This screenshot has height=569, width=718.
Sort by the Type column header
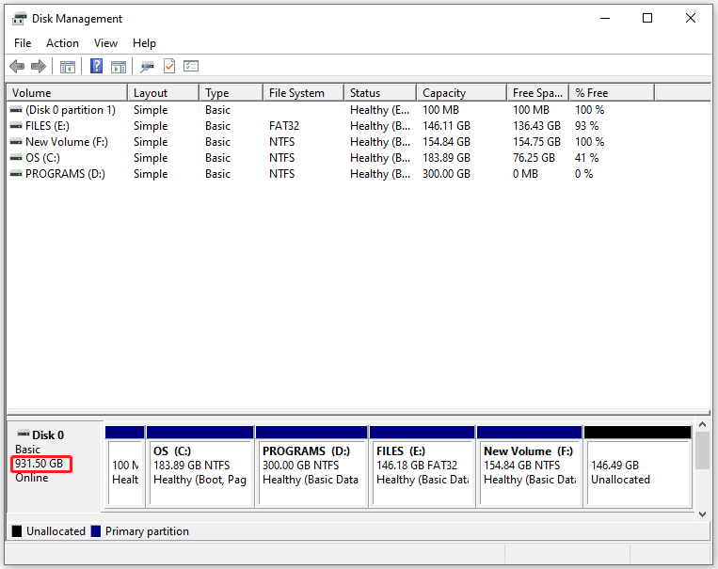coord(231,93)
